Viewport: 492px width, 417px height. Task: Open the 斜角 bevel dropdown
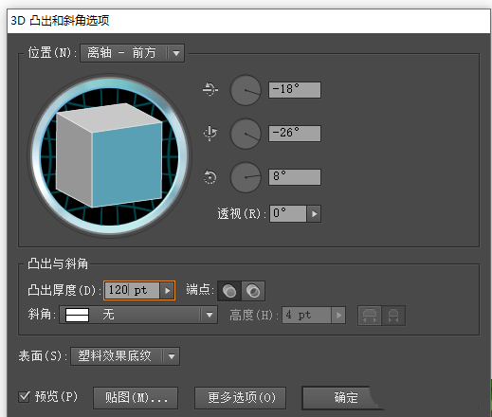138,315
